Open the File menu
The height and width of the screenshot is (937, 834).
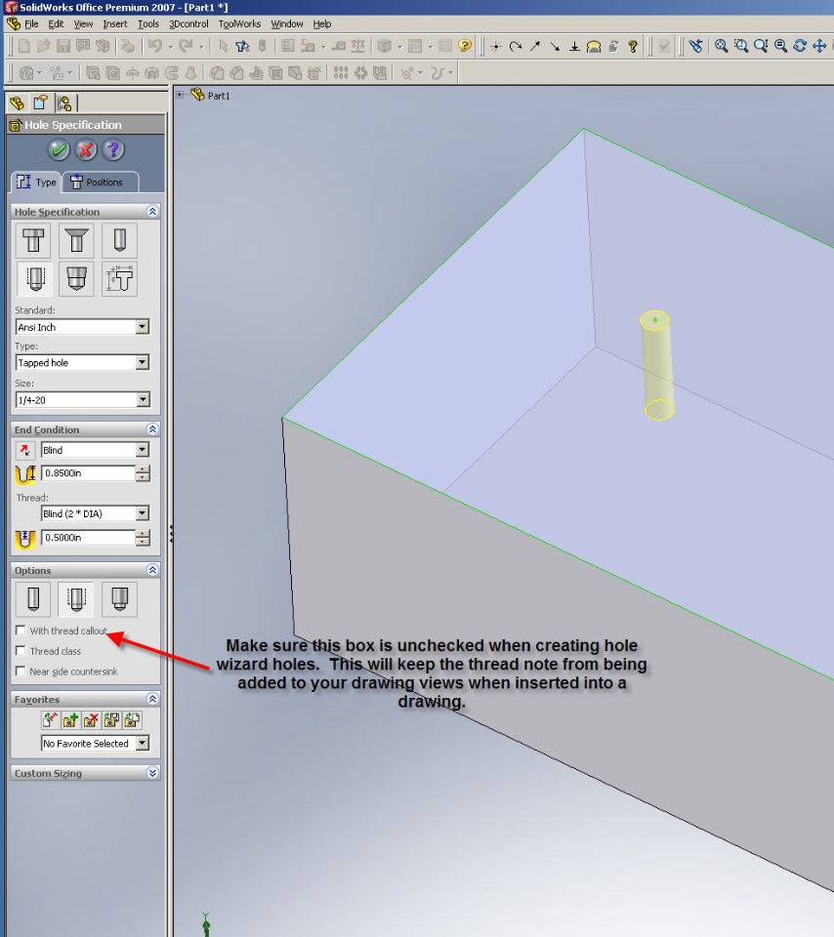(x=31, y=23)
